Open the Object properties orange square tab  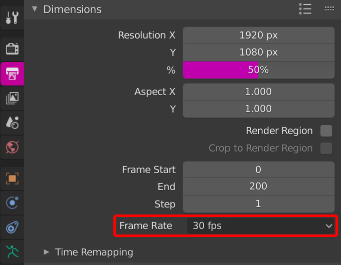click(12, 178)
